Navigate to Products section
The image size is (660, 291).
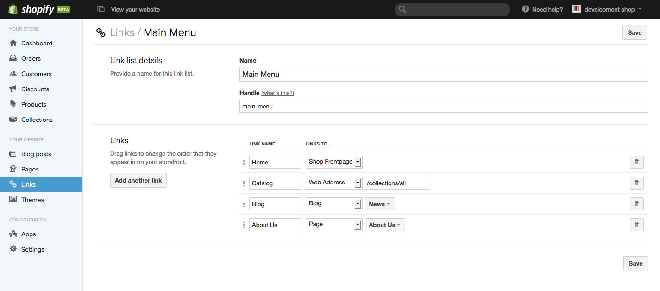(34, 104)
